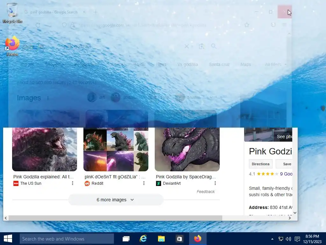Open the Recycle Bin desktop icon
This screenshot has width=326, height=245.
(x=12, y=13)
